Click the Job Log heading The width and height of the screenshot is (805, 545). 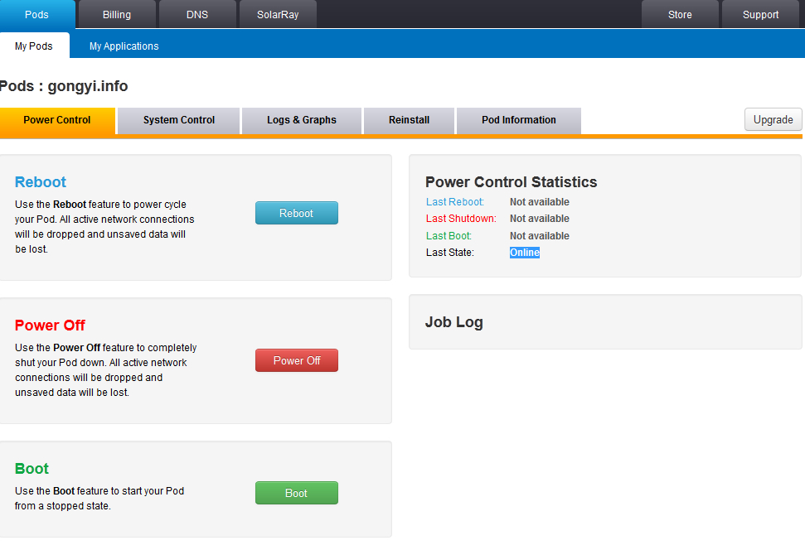click(454, 322)
